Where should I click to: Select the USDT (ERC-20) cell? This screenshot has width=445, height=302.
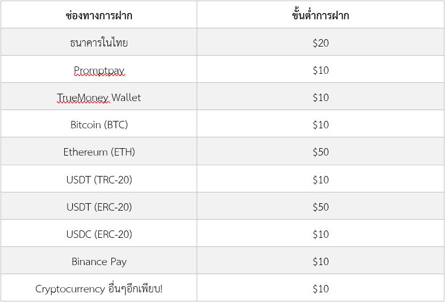pos(99,207)
